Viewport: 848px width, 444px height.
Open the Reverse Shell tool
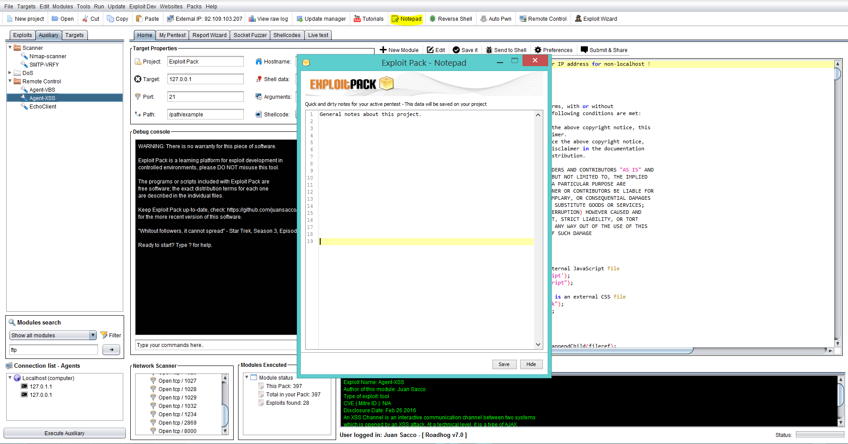(450, 19)
